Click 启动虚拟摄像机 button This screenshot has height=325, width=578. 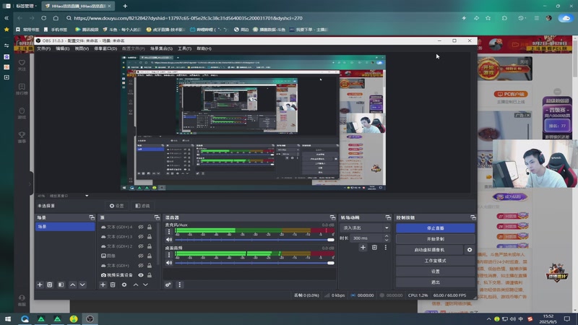click(429, 249)
